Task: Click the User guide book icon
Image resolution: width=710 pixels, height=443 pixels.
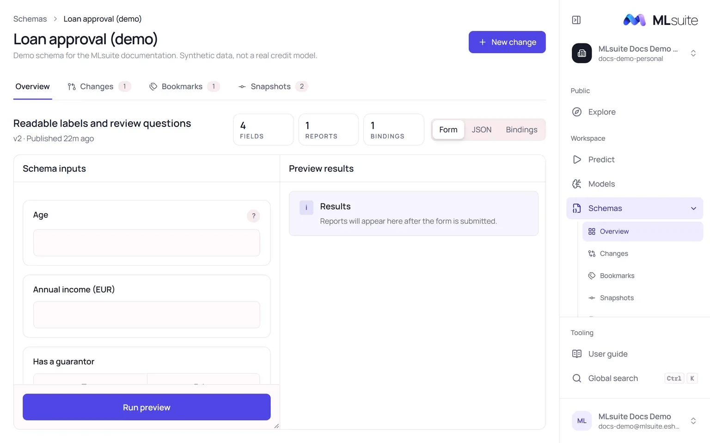Action: click(576, 353)
